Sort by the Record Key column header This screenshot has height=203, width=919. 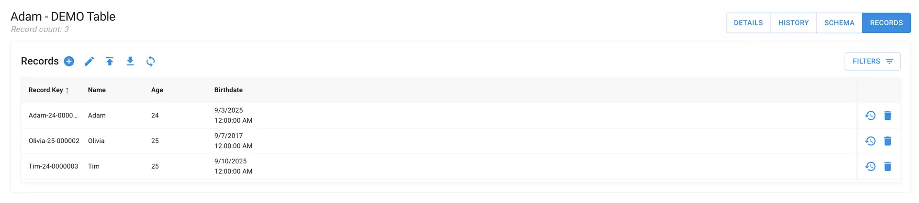coord(46,90)
